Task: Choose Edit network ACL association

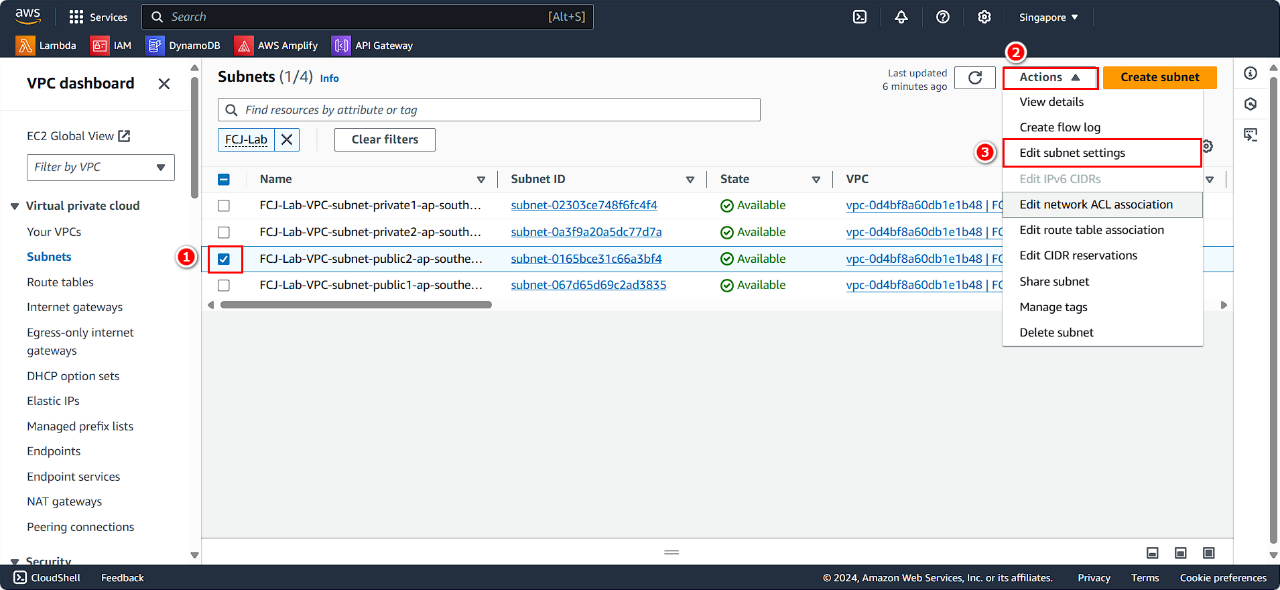Action: pyautogui.click(x=1102, y=204)
